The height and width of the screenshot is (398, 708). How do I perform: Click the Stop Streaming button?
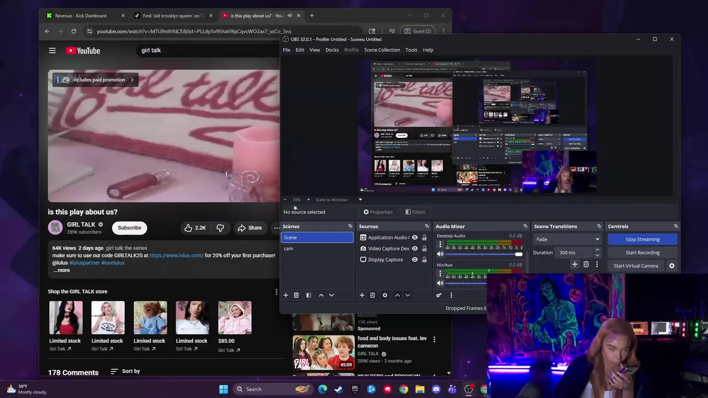tap(642, 239)
